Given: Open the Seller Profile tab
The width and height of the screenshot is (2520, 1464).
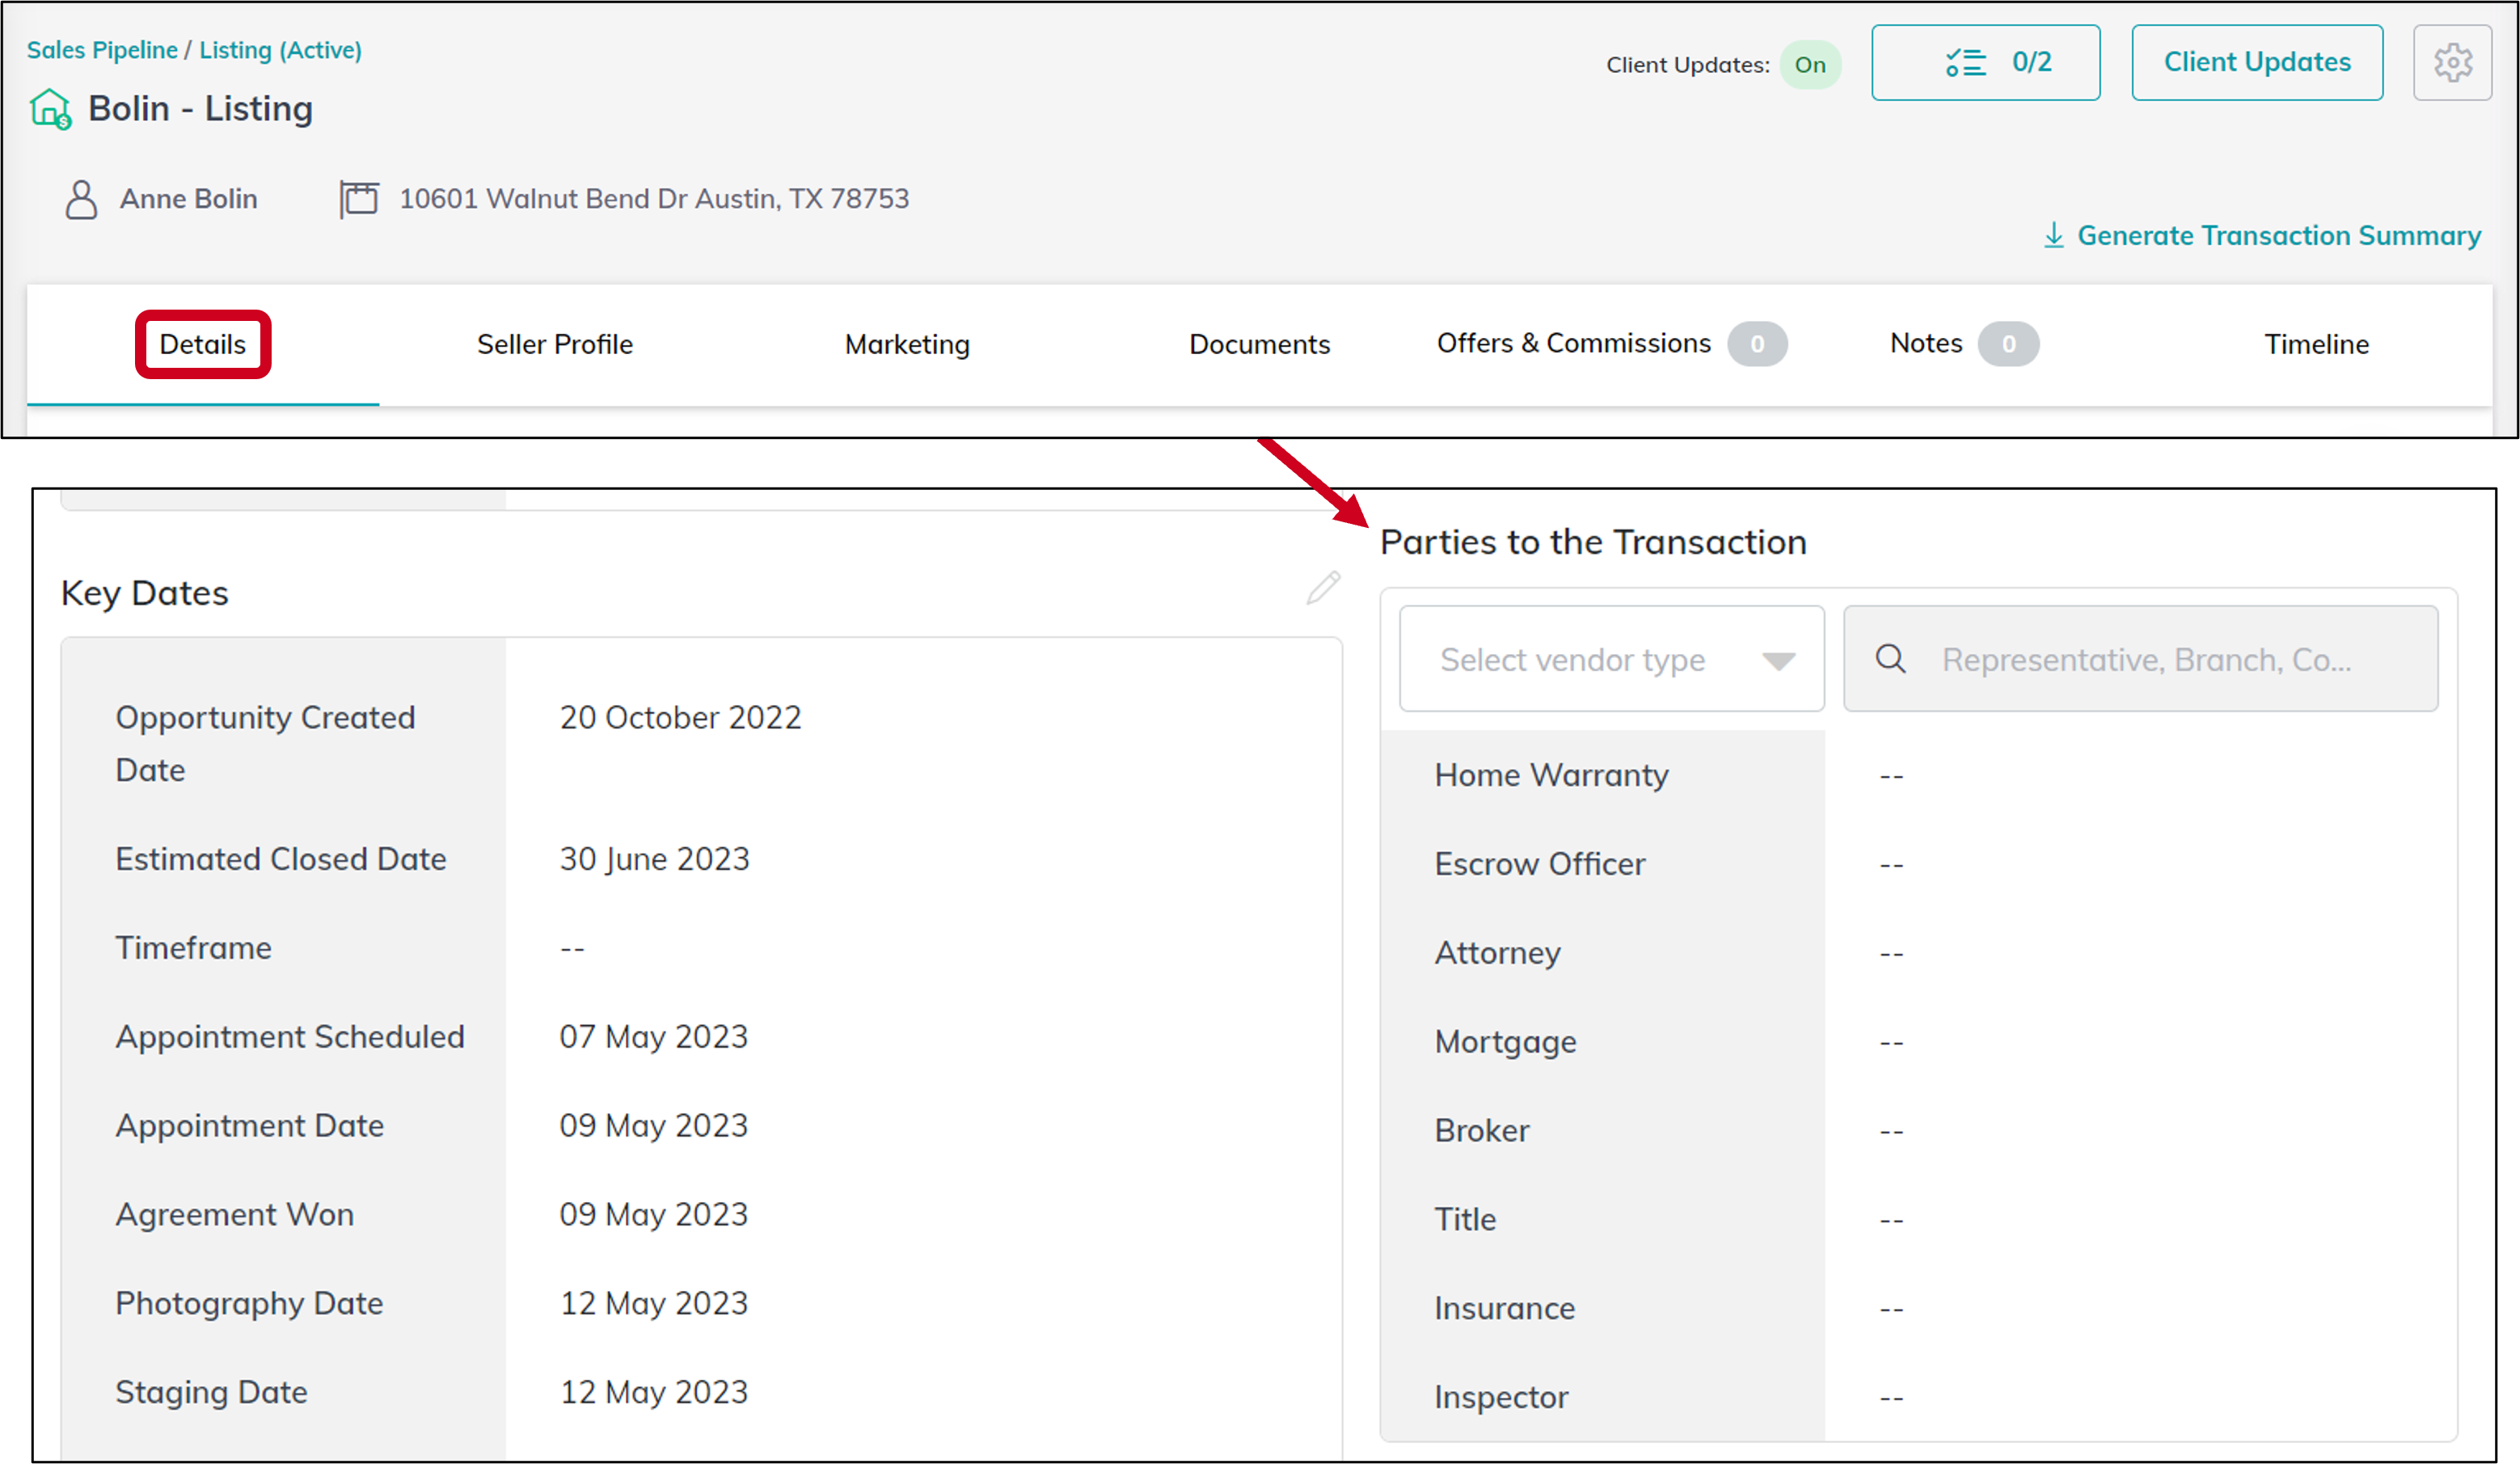Looking at the screenshot, I should click(x=555, y=344).
